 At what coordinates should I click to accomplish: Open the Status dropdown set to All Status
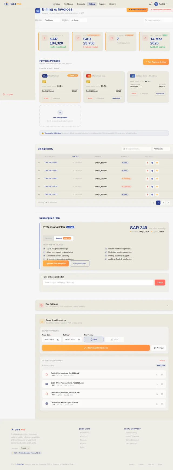click(79, 20)
